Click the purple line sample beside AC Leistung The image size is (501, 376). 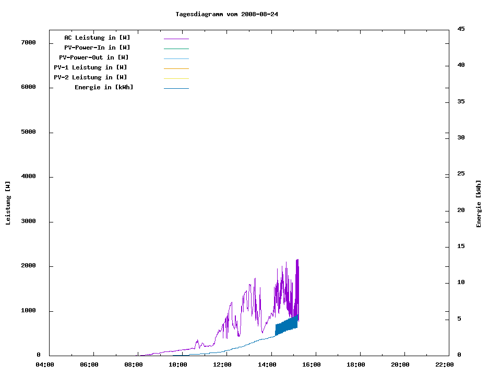[176, 39]
